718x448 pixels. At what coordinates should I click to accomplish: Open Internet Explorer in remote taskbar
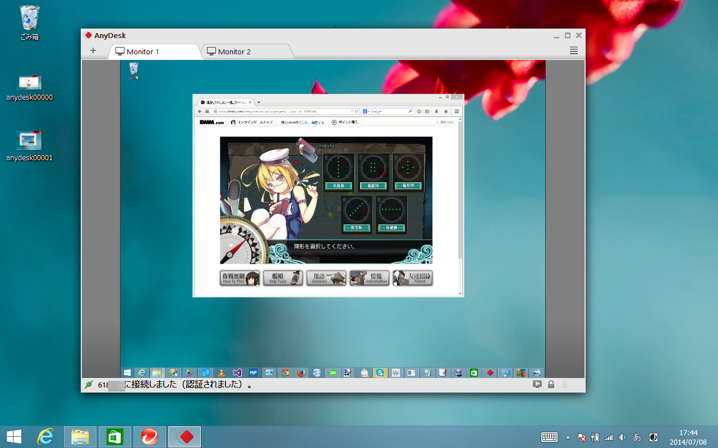142,372
